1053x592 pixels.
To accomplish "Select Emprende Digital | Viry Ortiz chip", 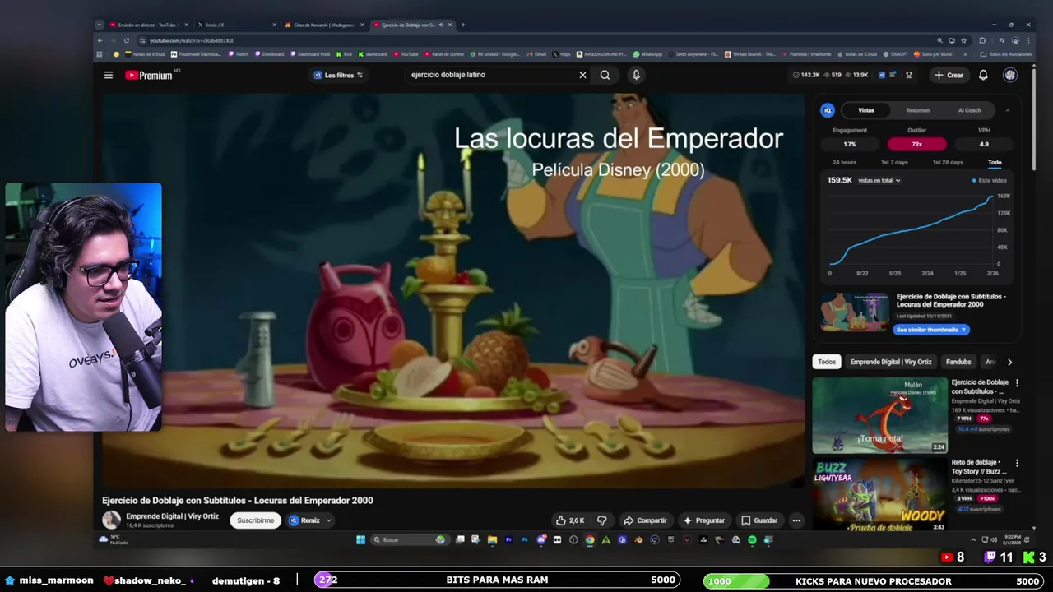I will tap(891, 362).
